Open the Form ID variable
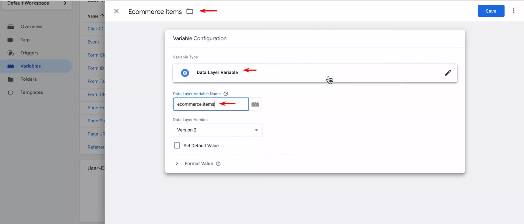Screen dimensions: 524x224 coord(96,68)
